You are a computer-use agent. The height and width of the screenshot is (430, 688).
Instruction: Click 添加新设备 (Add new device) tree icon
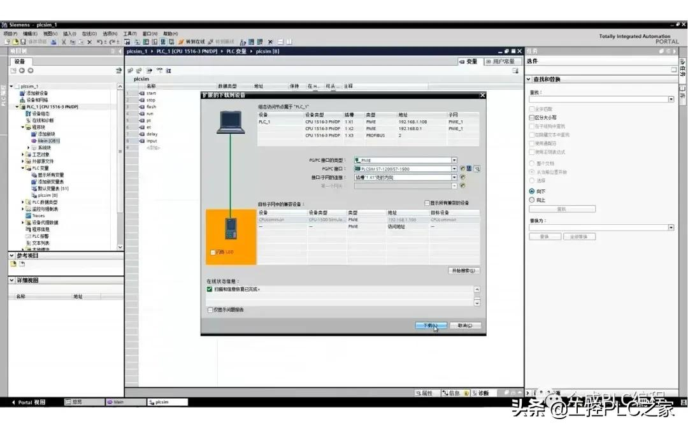point(22,93)
